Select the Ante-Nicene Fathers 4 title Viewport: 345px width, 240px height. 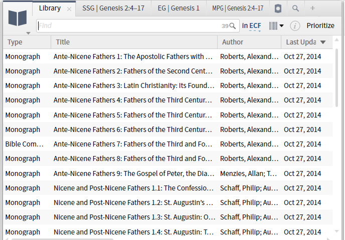point(133,100)
